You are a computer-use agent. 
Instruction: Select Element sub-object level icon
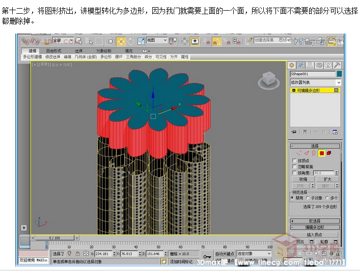329,153
